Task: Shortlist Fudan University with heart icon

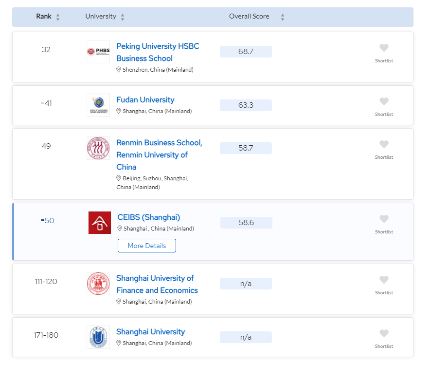Action: pos(384,101)
